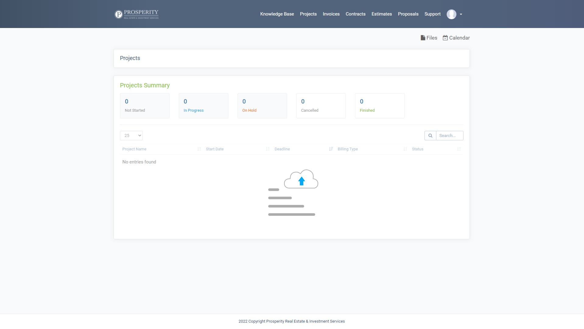The width and height of the screenshot is (584, 329).
Task: Click the Prosperity logo in header
Action: point(136,14)
